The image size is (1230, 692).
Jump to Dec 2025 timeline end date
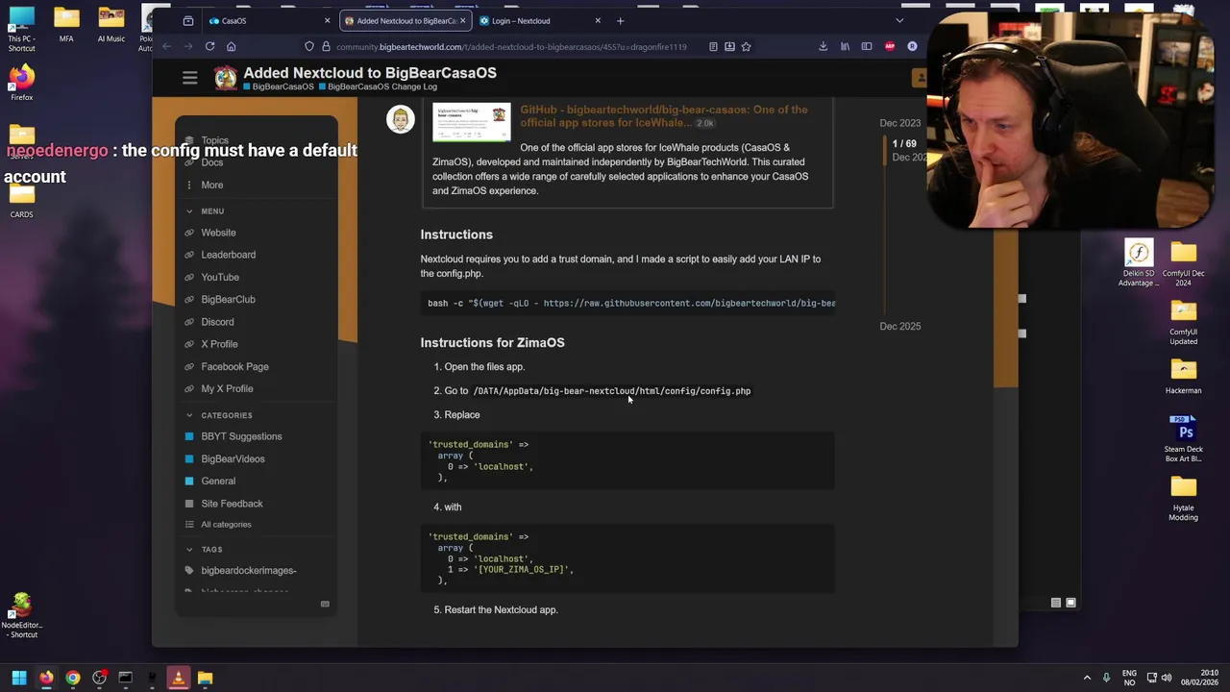pyautogui.click(x=899, y=327)
